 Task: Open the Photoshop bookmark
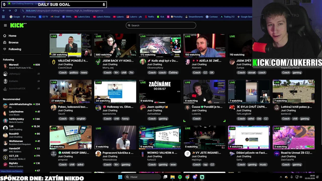click(x=29, y=17)
